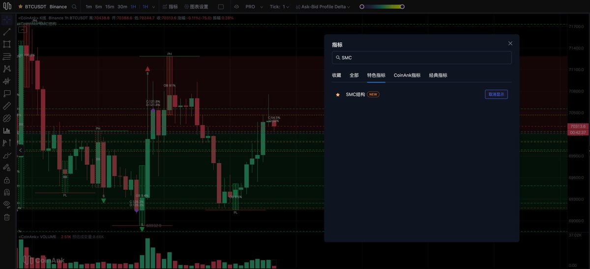Switch to 5m timeframe
This screenshot has height=269, width=590.
99,7
